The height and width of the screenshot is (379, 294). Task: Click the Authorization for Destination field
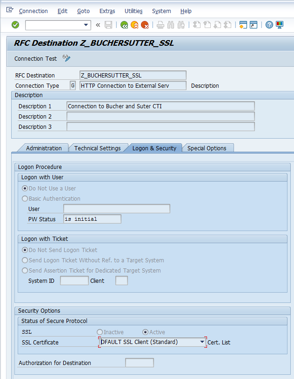140,363
